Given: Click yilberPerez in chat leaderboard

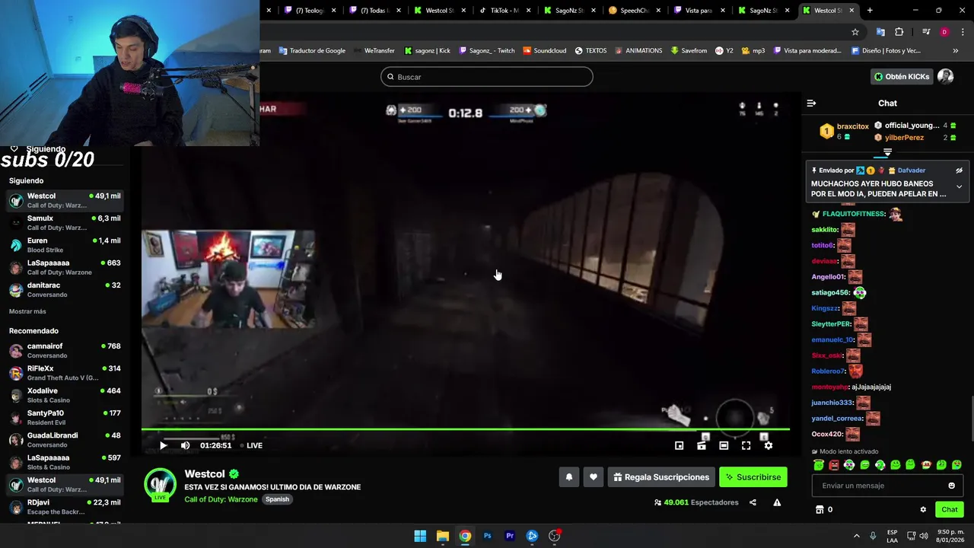Looking at the screenshot, I should [x=904, y=138].
